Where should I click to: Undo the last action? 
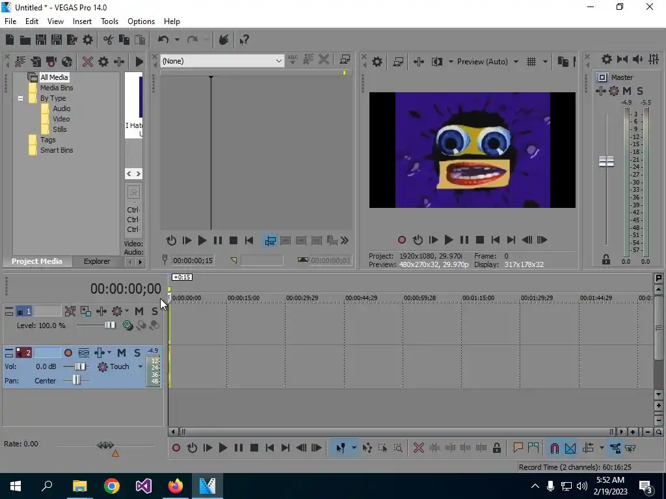pos(163,40)
